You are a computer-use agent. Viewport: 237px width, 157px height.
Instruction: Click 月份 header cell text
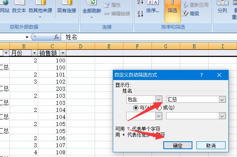pyautogui.click(x=17, y=53)
